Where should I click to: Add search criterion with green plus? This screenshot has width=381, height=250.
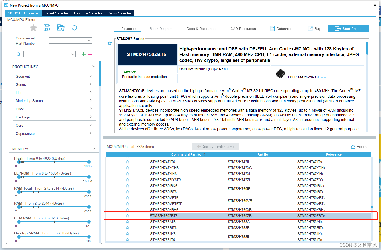[x=84, y=54]
